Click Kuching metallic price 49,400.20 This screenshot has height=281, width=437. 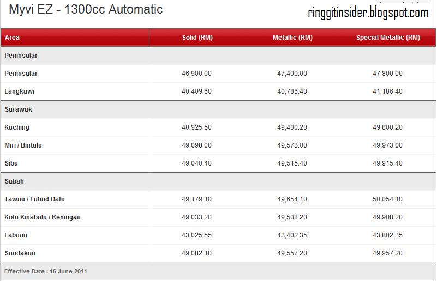point(292,127)
